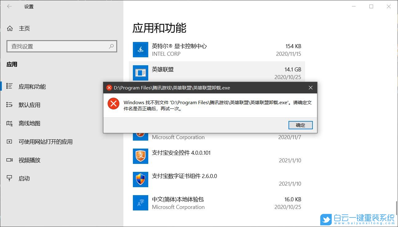
Task: Click the 支付宝数字证书组件 certificate icon
Action: tap(140, 180)
